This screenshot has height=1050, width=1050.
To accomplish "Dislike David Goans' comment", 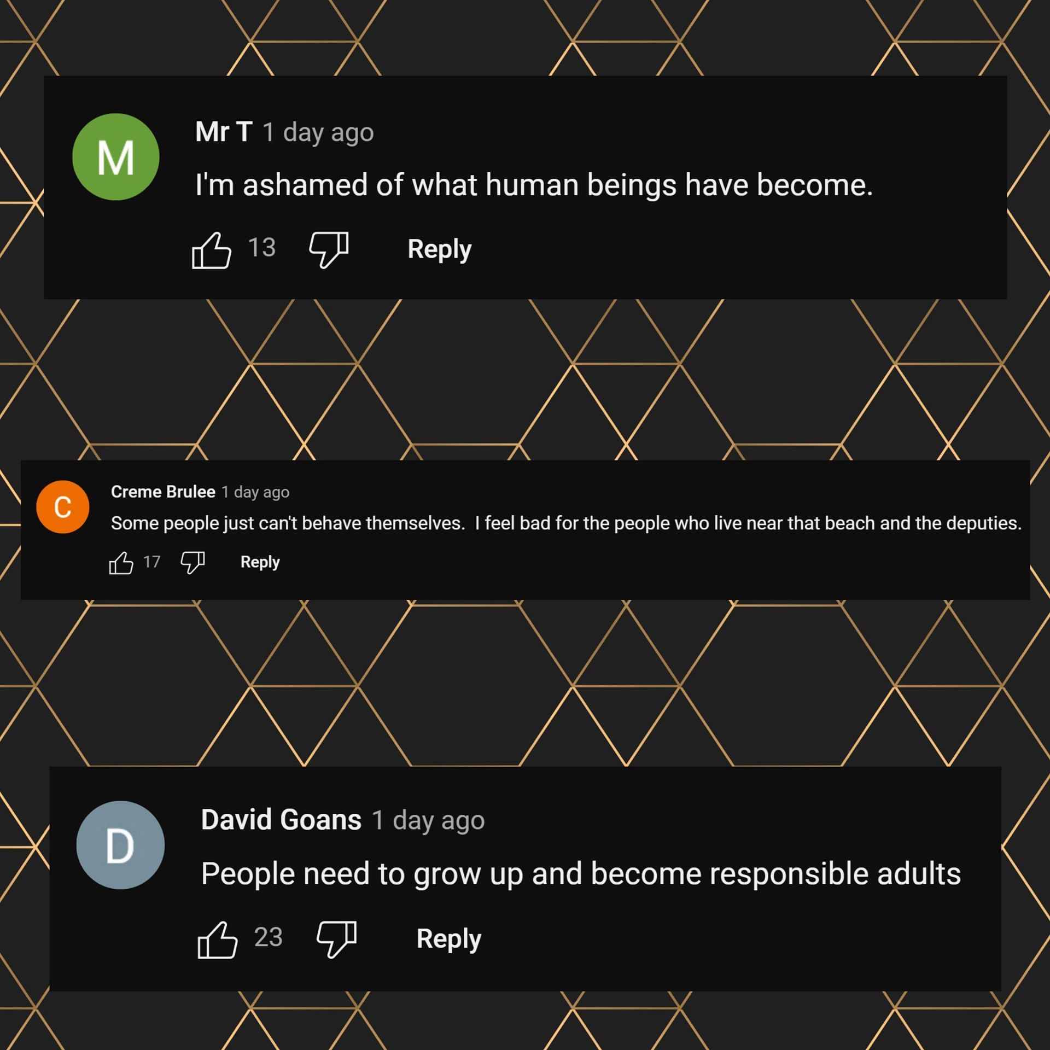I will tap(337, 938).
